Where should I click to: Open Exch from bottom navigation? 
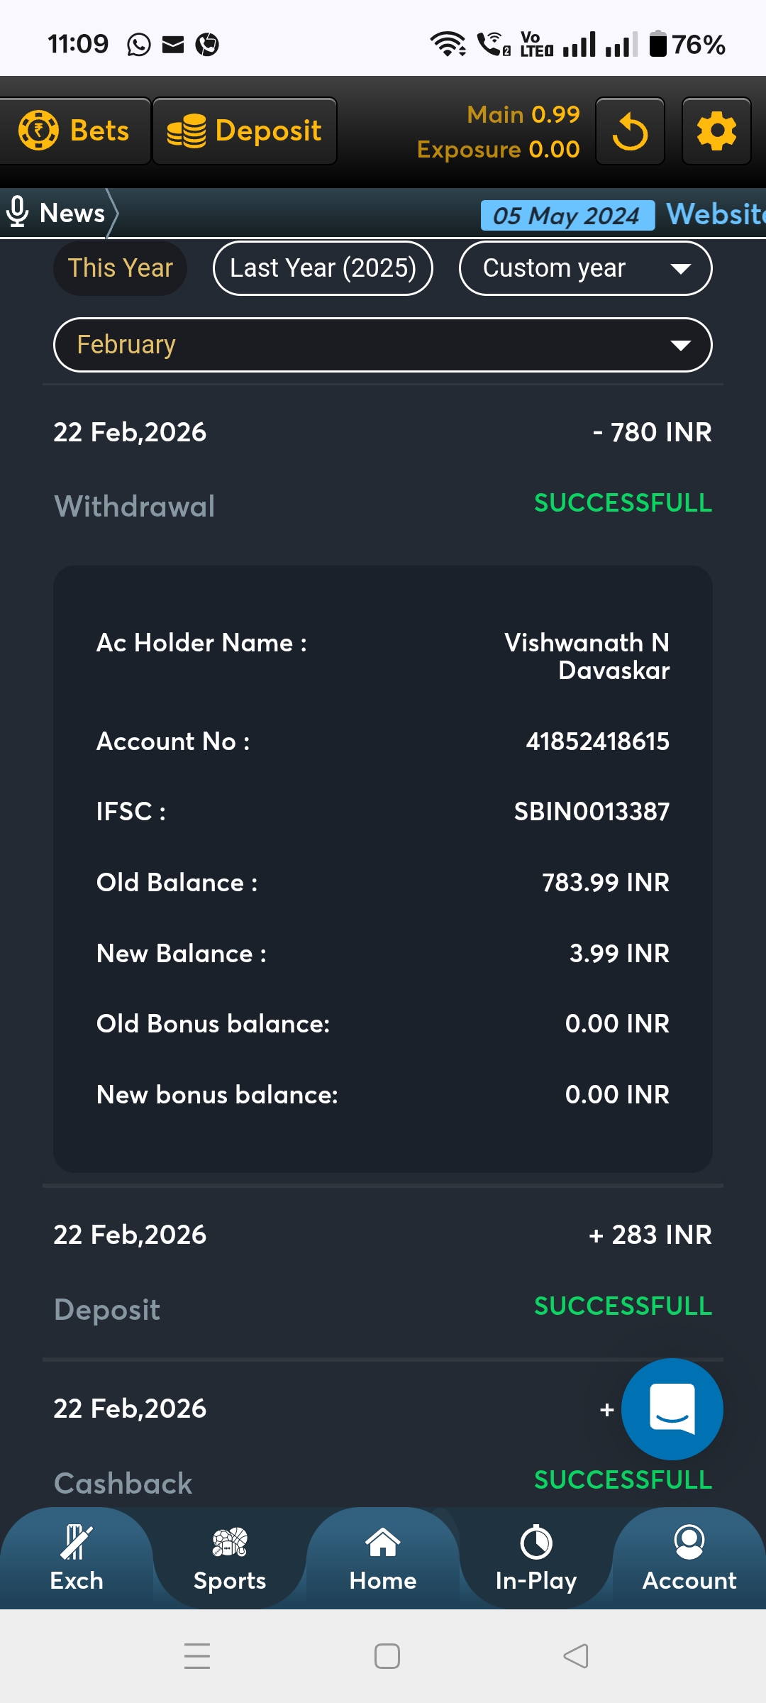point(77,1558)
